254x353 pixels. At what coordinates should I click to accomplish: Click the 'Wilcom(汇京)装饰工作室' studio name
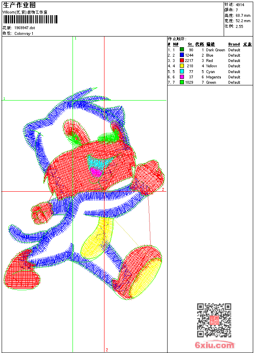click(x=25, y=12)
